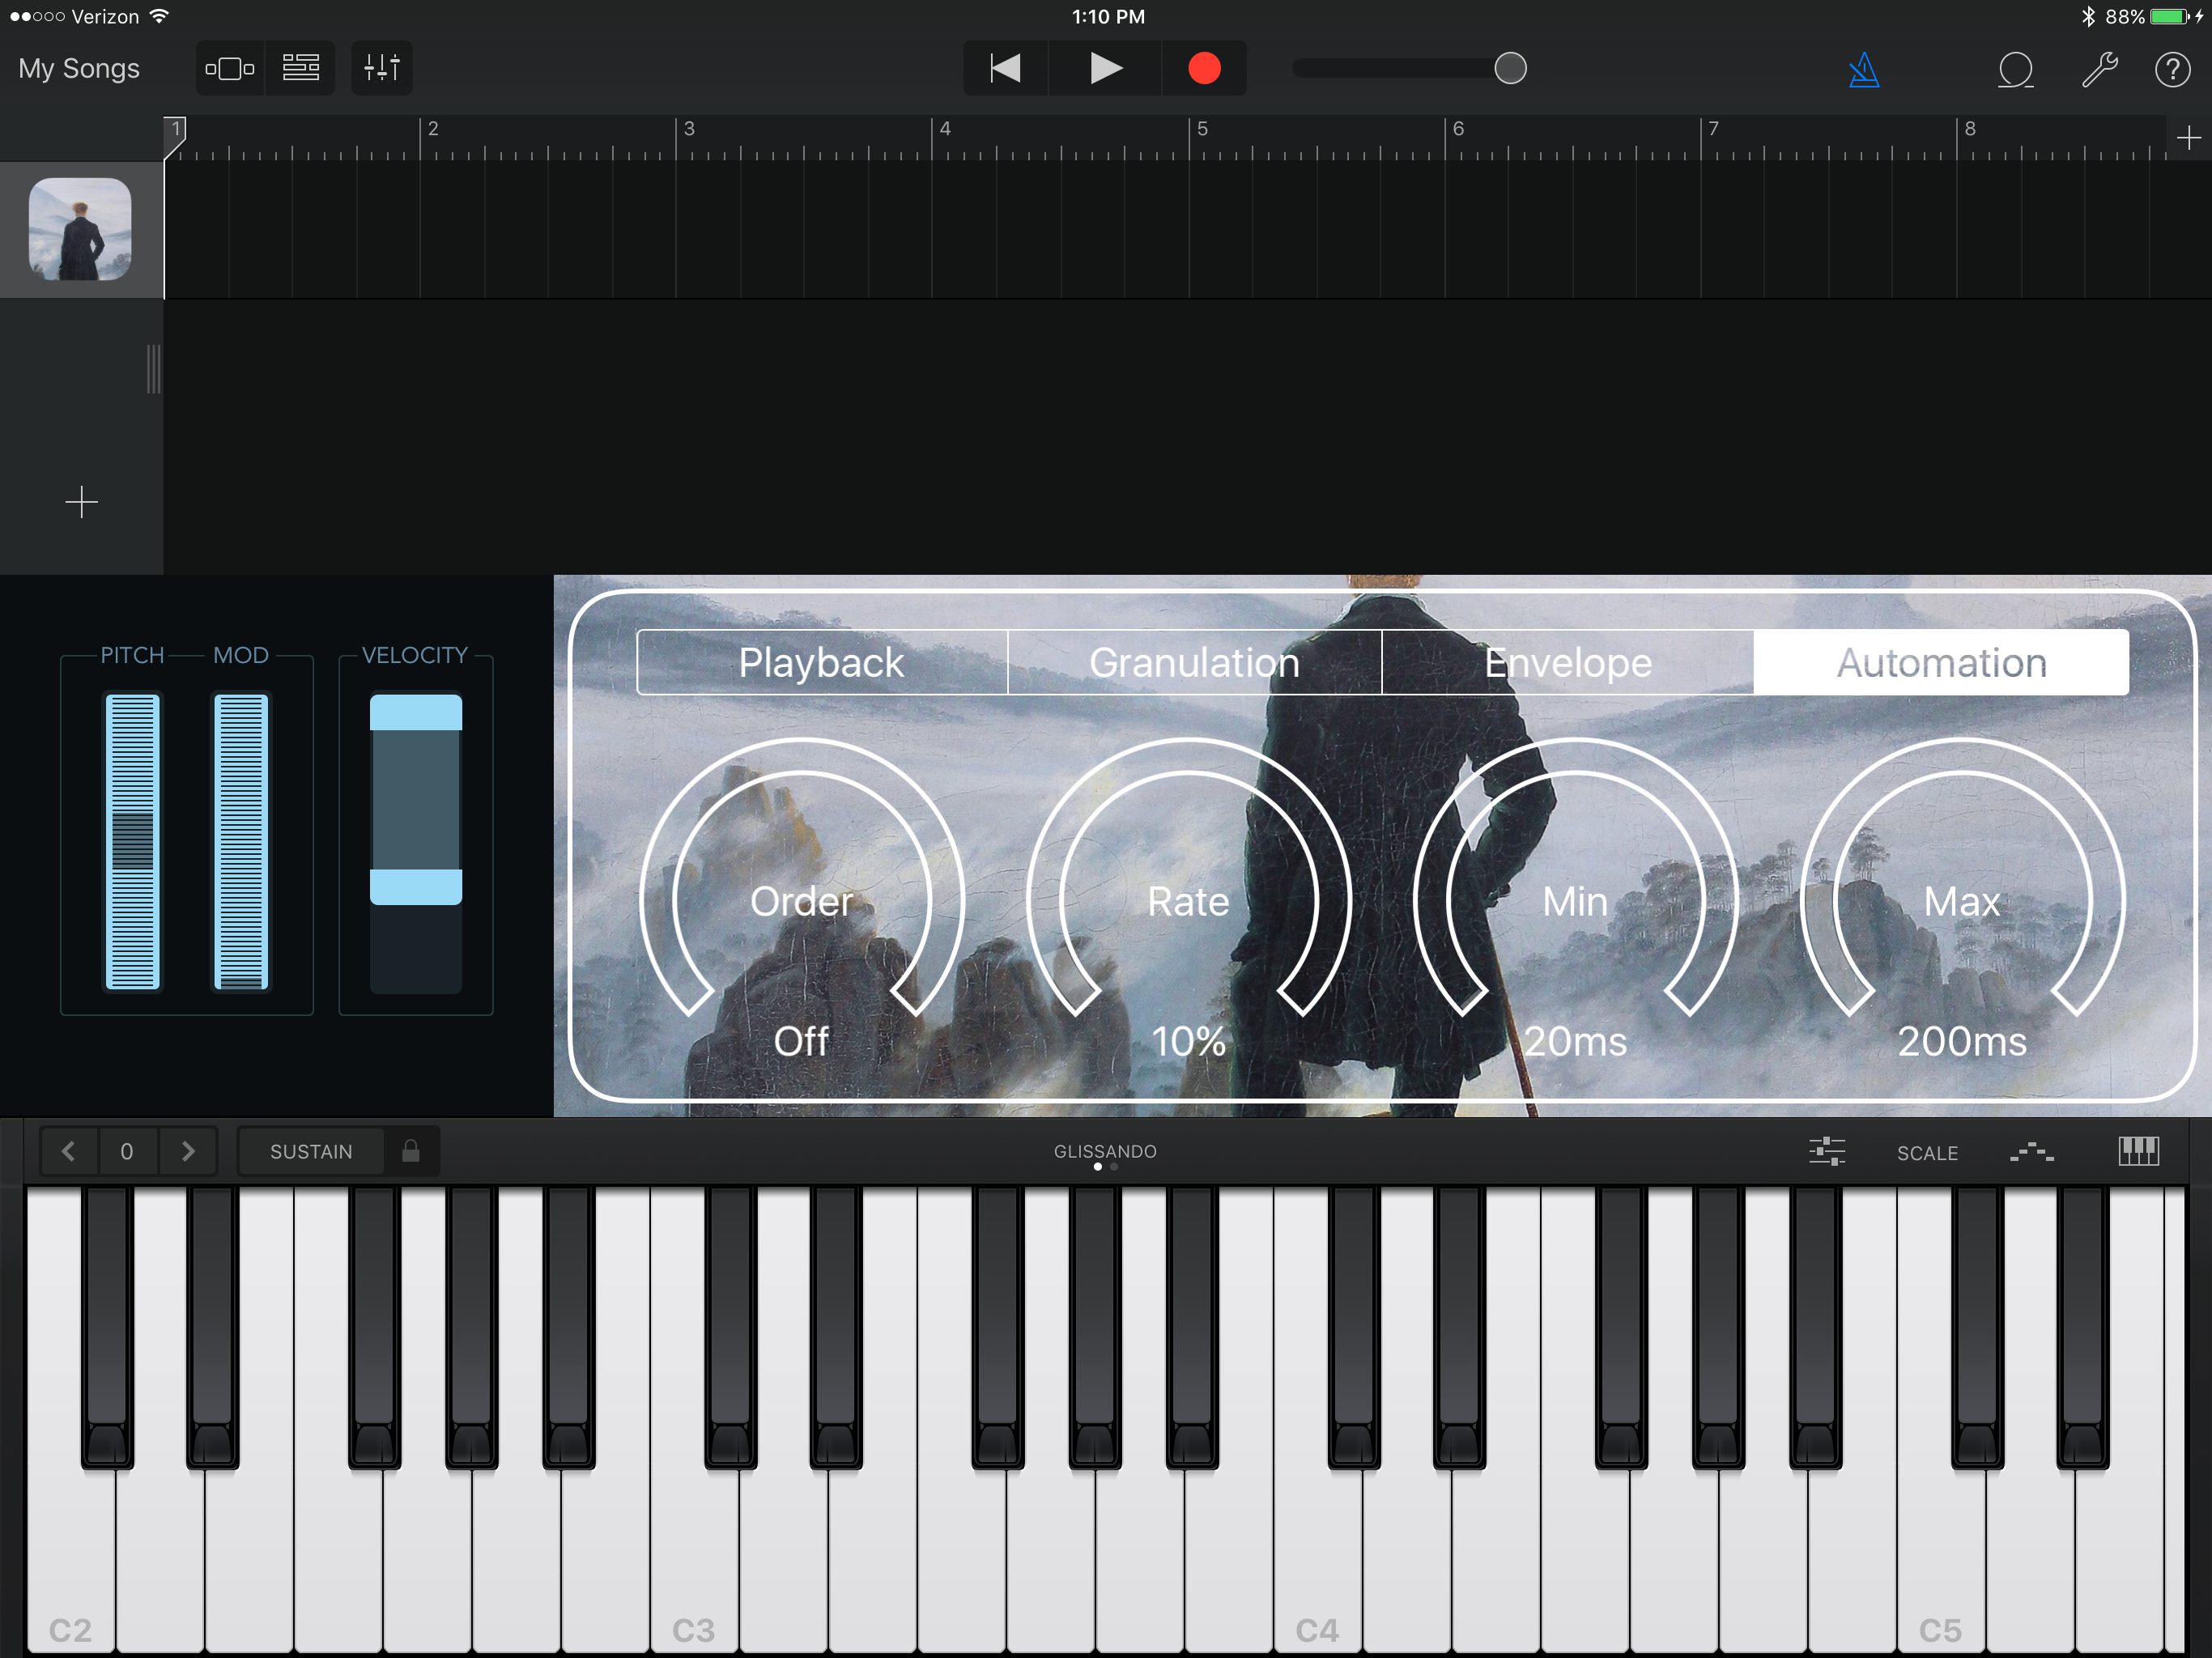Open My Songs browser
The width and height of the screenshot is (2212, 1658).
coord(79,68)
